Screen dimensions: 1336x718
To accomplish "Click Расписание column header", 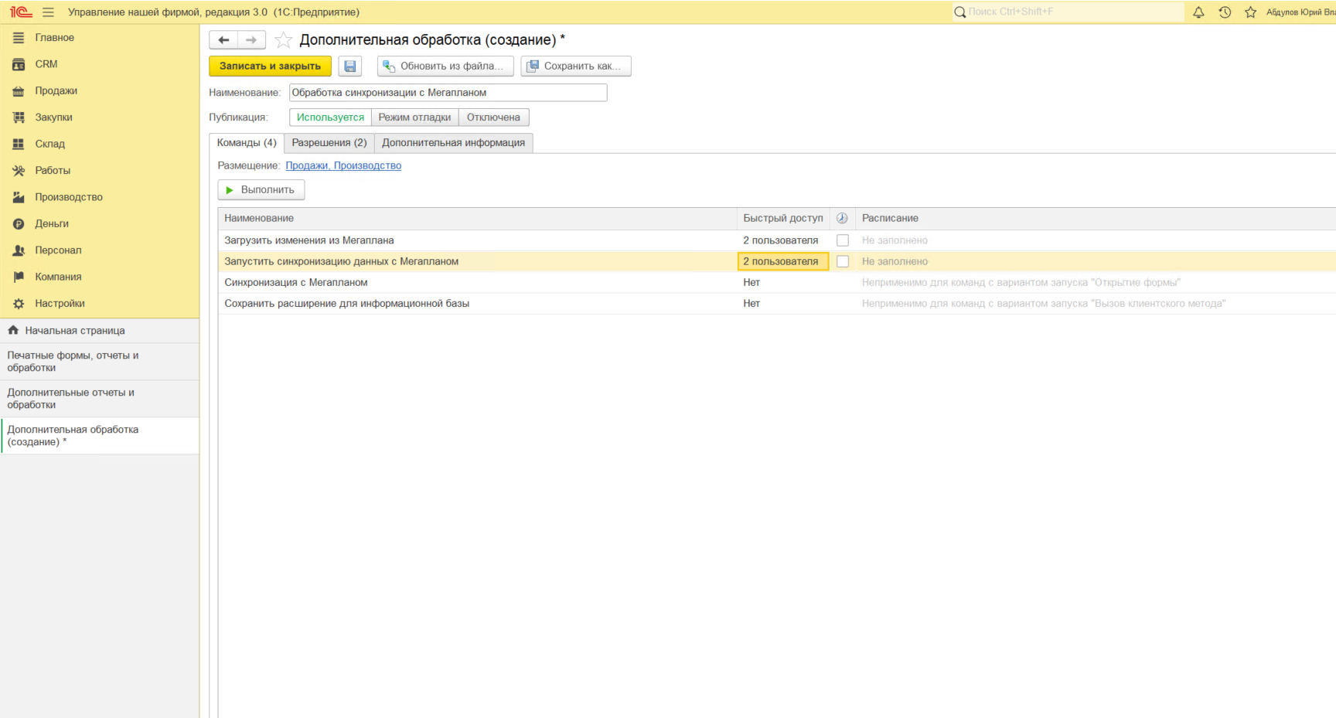I will coord(1096,219).
